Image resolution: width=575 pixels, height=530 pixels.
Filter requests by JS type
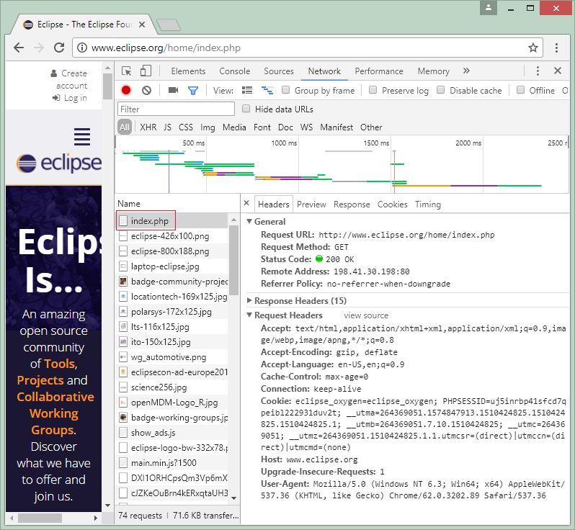tap(167, 127)
